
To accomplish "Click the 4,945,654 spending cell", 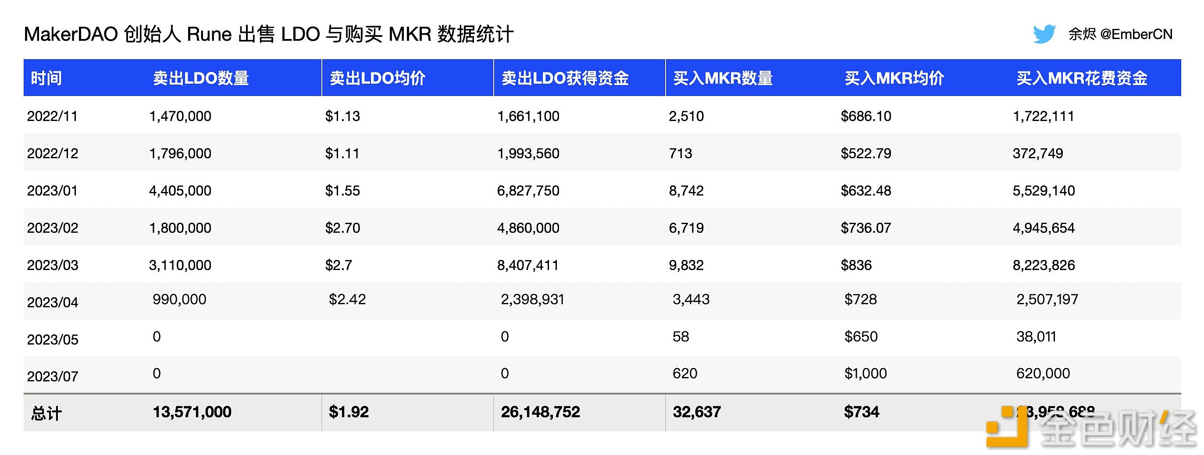I will pyautogui.click(x=1044, y=228).
